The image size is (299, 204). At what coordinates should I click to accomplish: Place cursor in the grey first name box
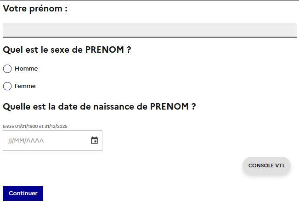coord(150,30)
